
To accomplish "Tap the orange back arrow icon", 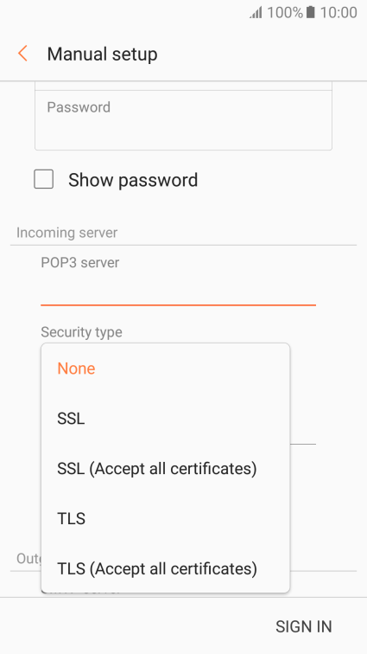I will (x=22, y=54).
